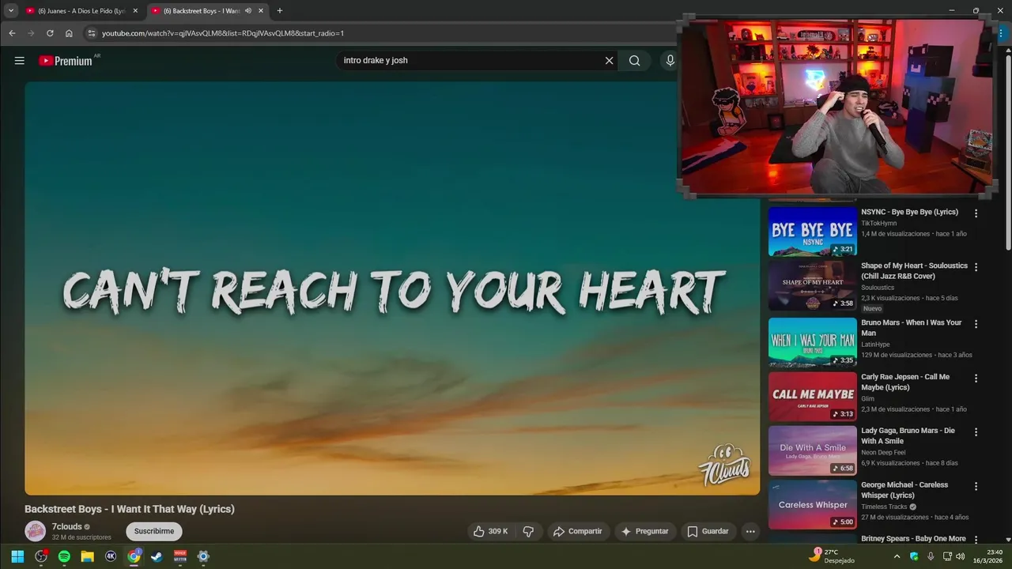Click the search field containing 'intro drake y josh'

[470, 61]
